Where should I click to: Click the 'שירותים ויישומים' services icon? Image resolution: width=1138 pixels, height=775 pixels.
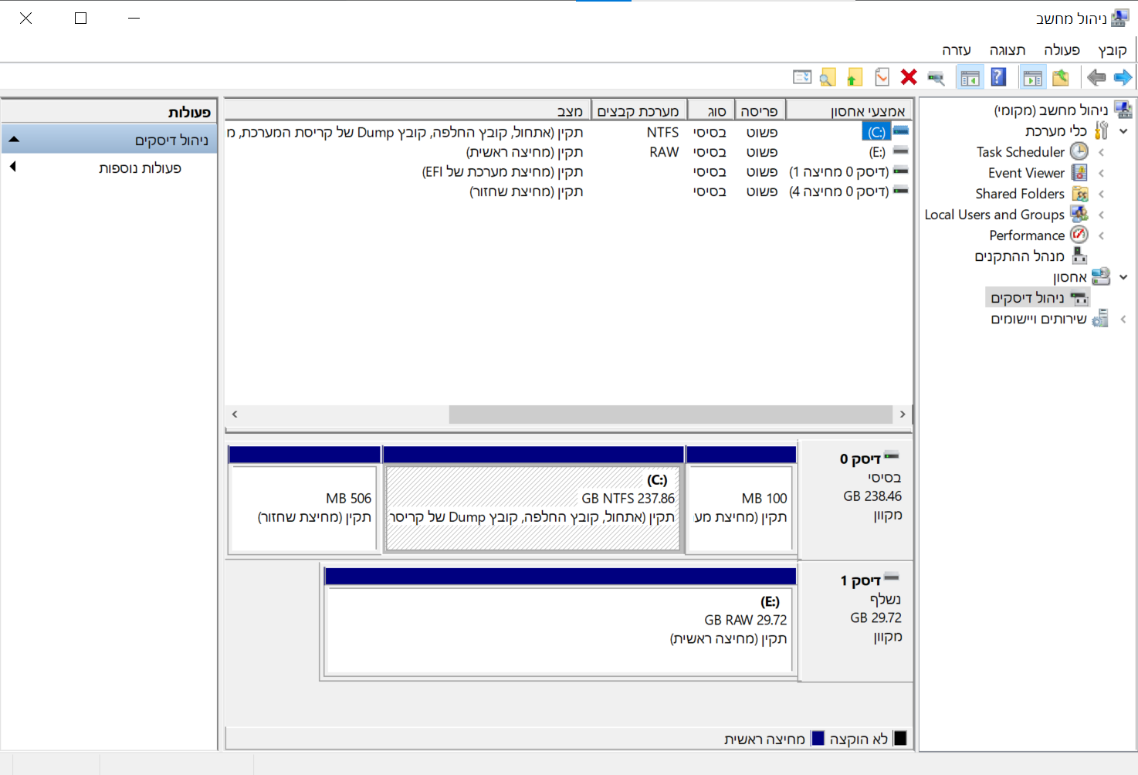pos(1100,318)
